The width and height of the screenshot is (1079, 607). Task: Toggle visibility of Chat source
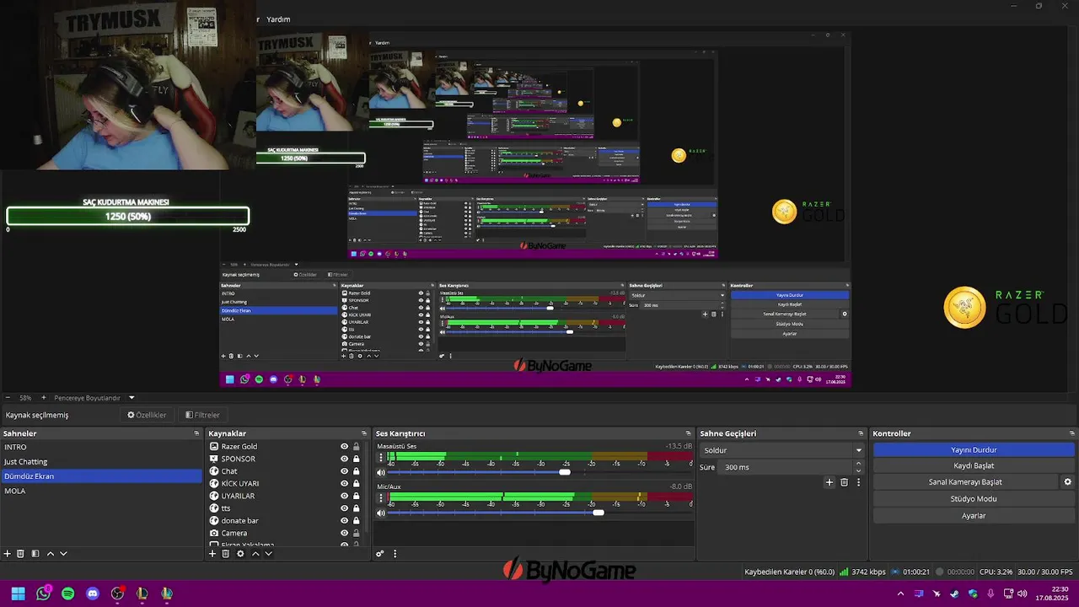[344, 471]
